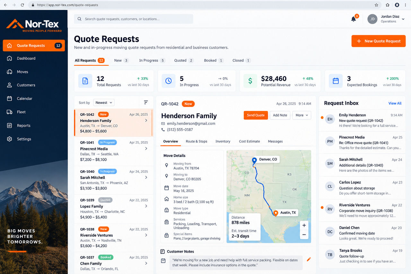Click the Add Note button
Image resolution: width=411 pixels, height=274 pixels.
click(x=280, y=115)
